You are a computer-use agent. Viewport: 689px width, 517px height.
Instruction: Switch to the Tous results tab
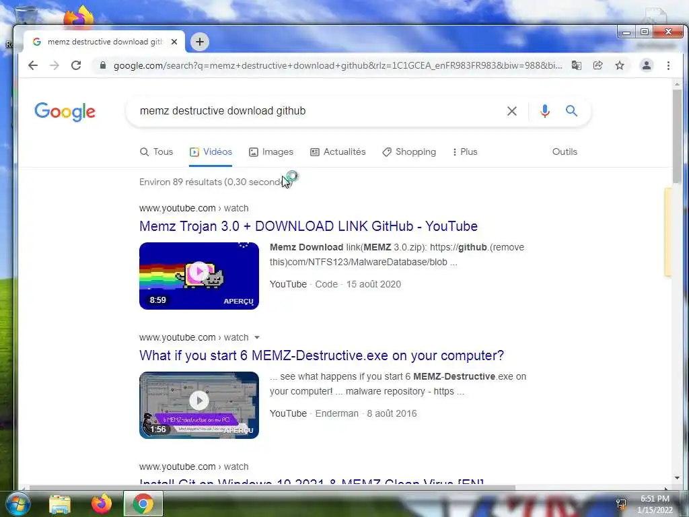pos(156,151)
